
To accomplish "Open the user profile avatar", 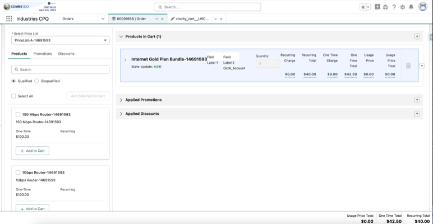I will (423, 7).
